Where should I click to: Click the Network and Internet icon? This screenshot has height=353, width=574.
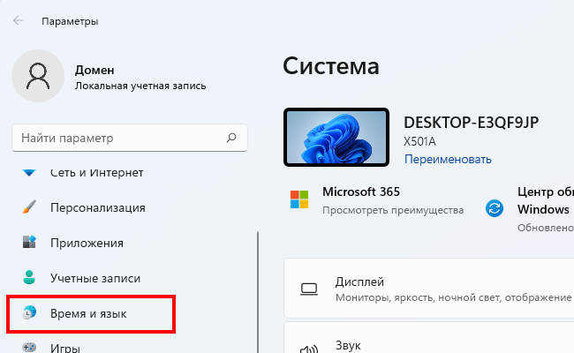(x=29, y=172)
